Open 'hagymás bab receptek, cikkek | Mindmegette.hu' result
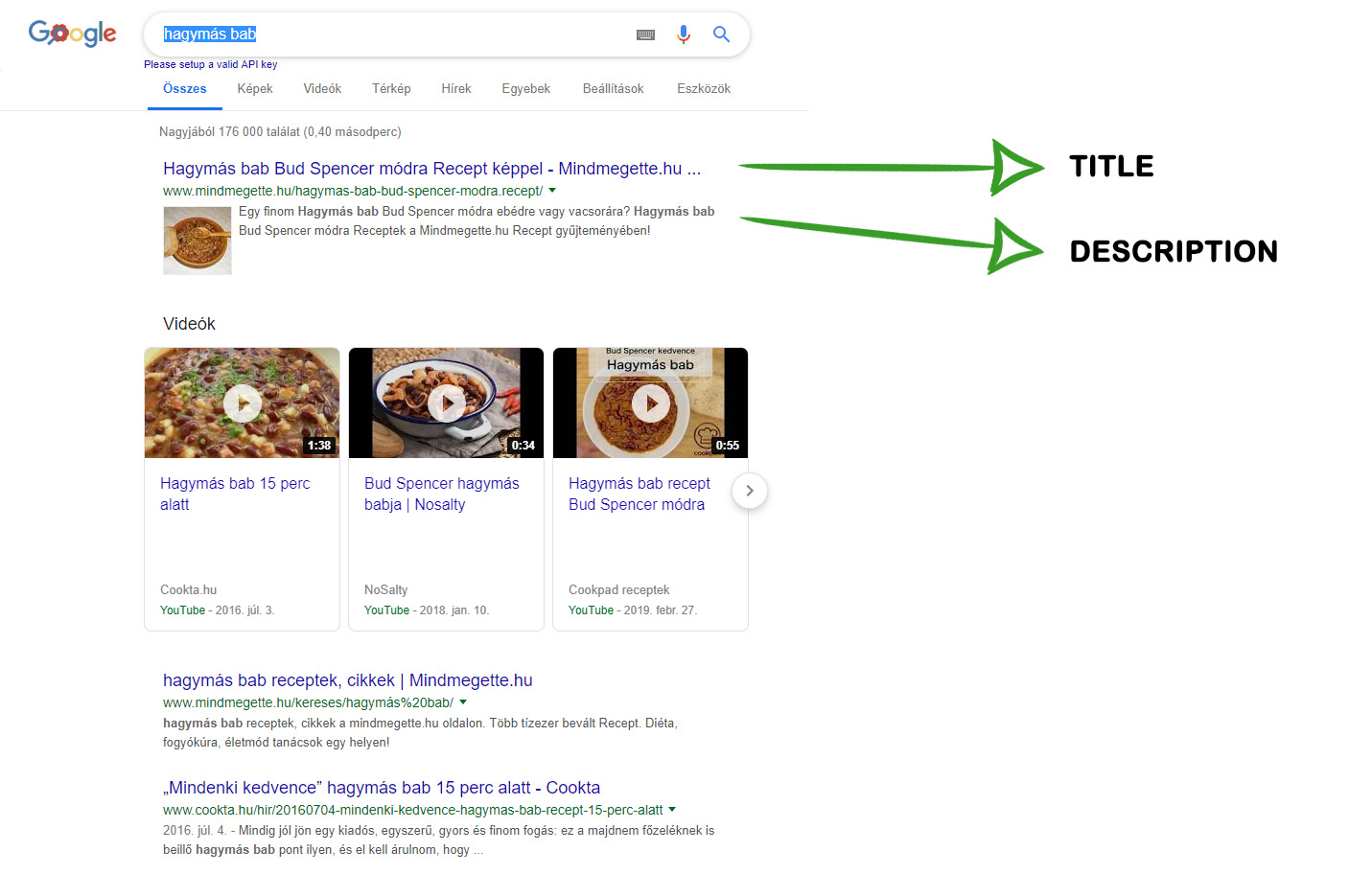The image size is (1372, 874). [348, 680]
